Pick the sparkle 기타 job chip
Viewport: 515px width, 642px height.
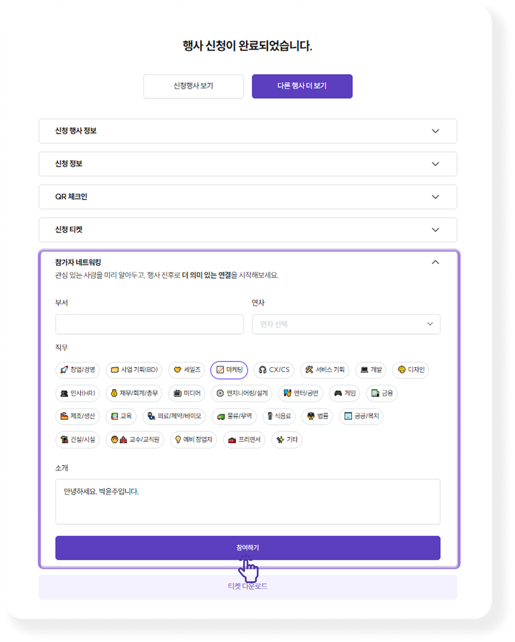tap(286, 440)
